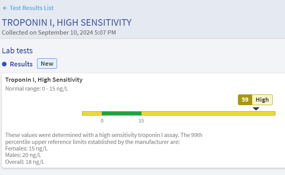The image size is (285, 175).
Task: Click the Lab tests heading
Action: [17, 50]
